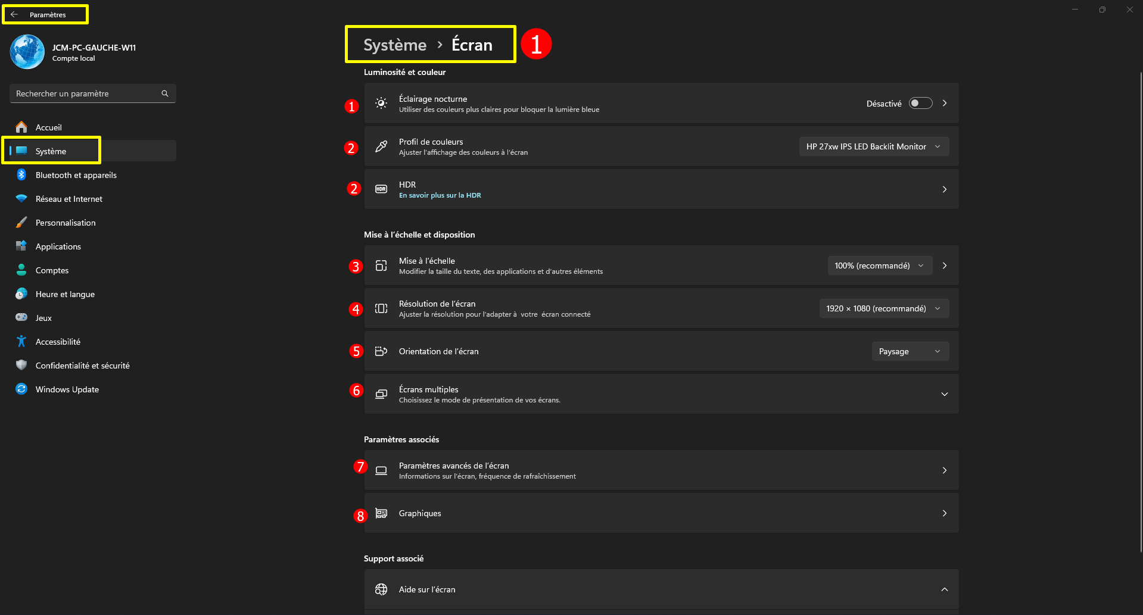
Task: Click the En savoir plus sur la HDR link
Action: [x=440, y=195]
